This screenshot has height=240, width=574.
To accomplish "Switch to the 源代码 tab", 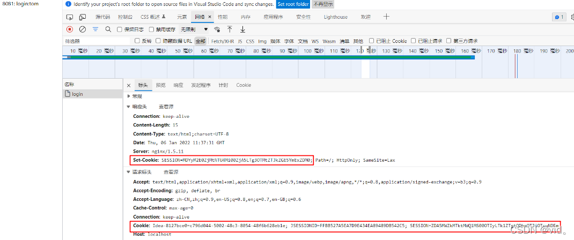I will point(102,17).
